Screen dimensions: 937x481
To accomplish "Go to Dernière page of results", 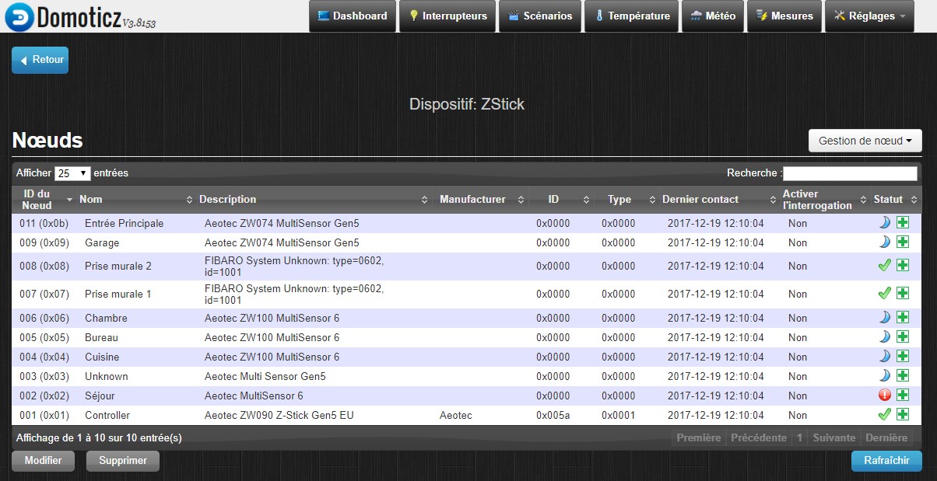I will 886,437.
